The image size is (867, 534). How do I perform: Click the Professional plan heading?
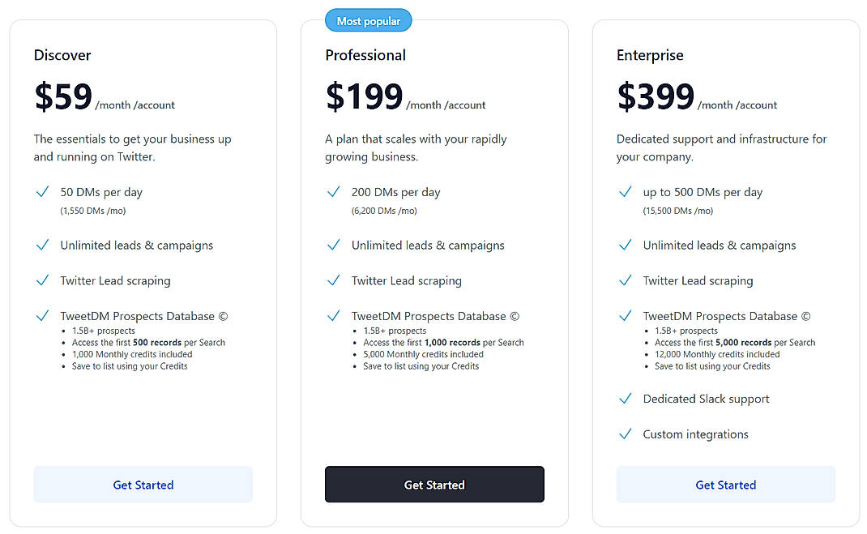[x=365, y=55]
